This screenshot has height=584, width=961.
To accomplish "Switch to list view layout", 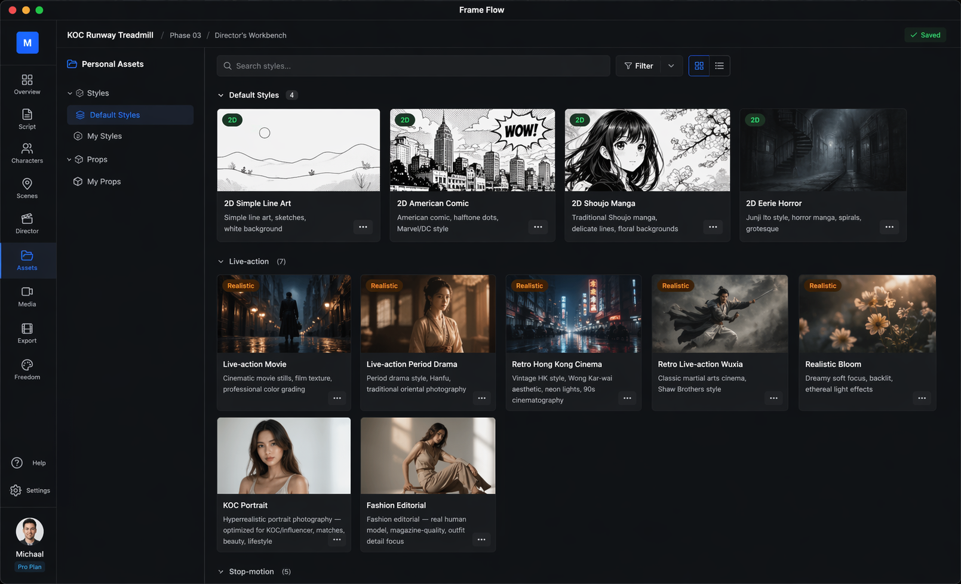I will pos(719,66).
